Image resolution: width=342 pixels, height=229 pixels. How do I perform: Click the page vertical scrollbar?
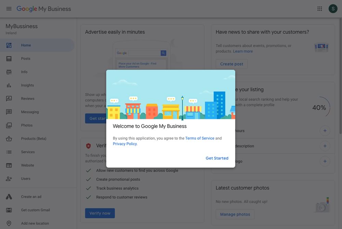(341, 76)
